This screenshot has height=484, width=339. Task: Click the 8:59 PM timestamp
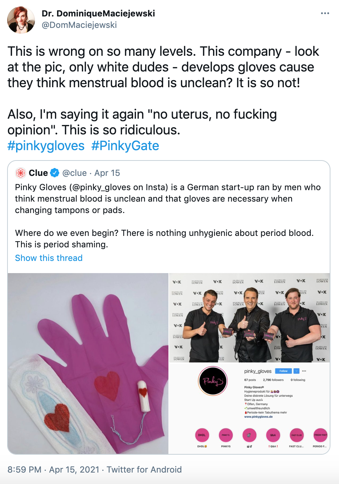(x=24, y=470)
